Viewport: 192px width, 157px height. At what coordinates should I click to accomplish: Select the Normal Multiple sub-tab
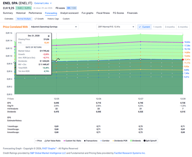coord(24,19)
